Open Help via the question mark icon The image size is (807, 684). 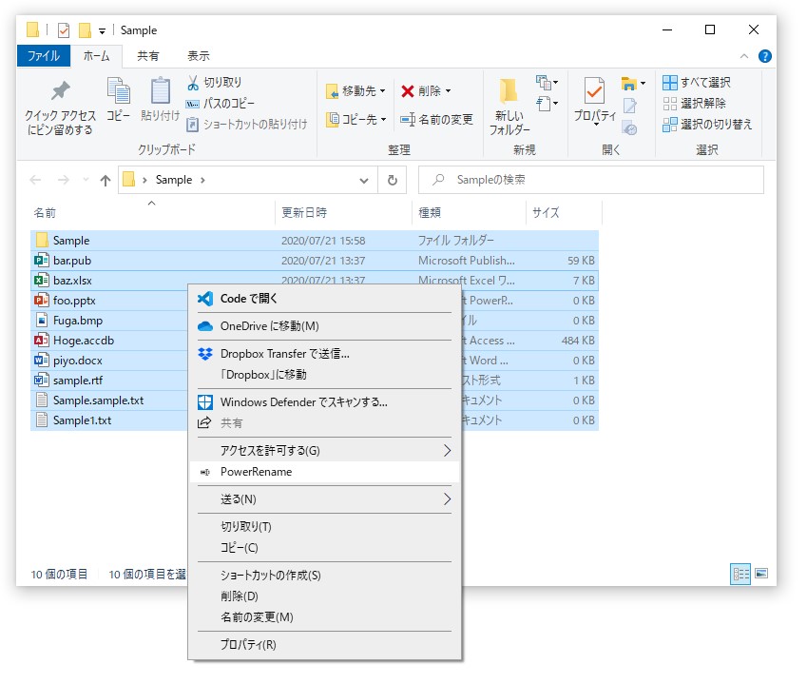(x=766, y=55)
